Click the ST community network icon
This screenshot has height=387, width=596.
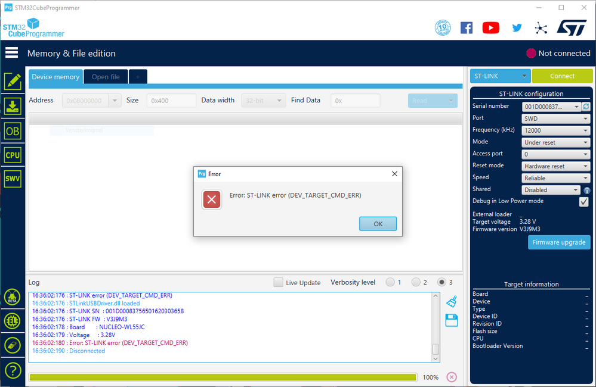(x=541, y=28)
